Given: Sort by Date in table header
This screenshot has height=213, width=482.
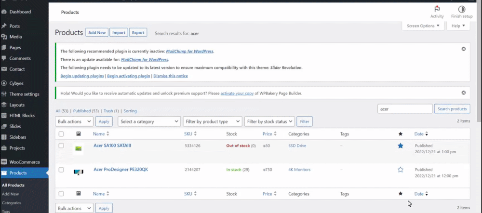Looking at the screenshot, I should tap(421, 134).
